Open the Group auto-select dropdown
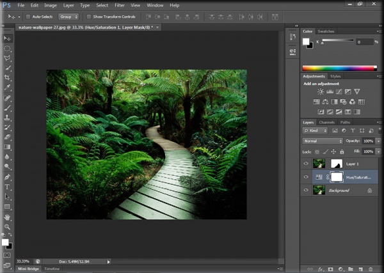 68,17
